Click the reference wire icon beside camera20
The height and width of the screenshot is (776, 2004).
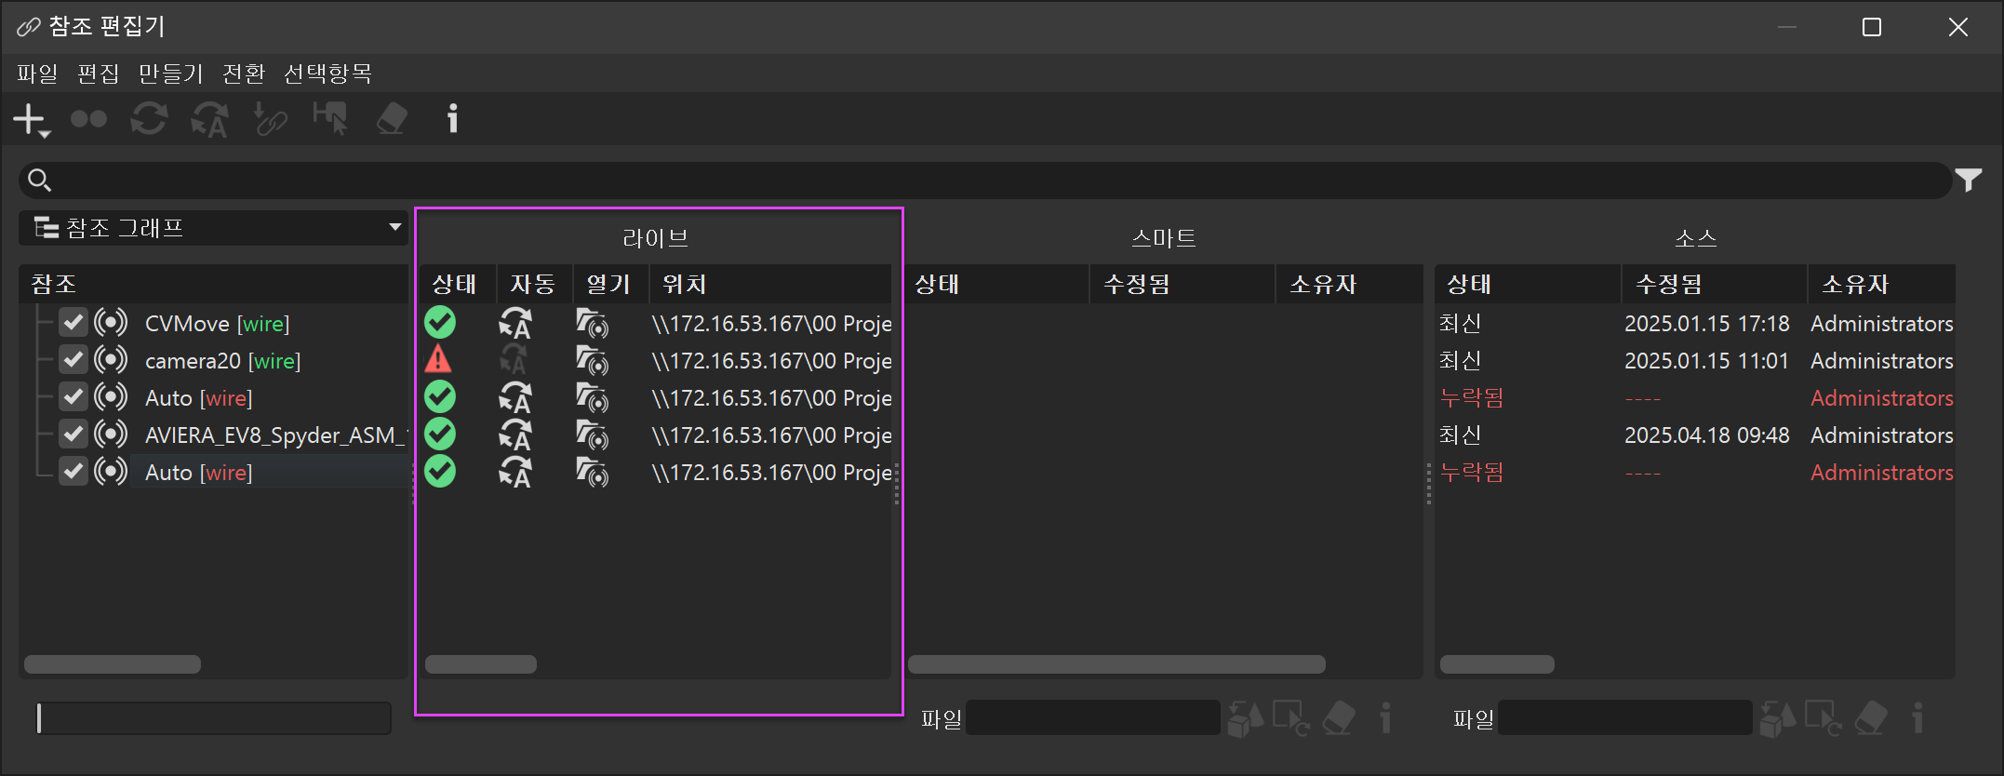[x=111, y=360]
